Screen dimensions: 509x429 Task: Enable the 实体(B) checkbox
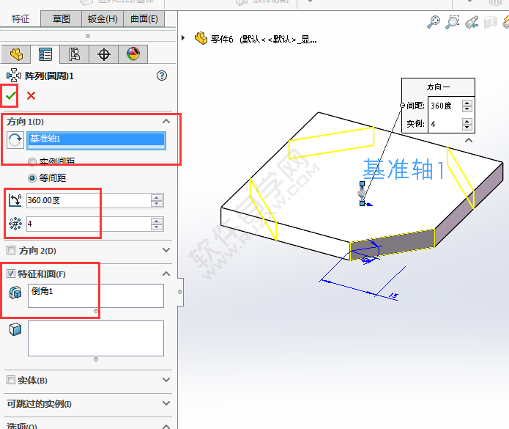coord(11,380)
